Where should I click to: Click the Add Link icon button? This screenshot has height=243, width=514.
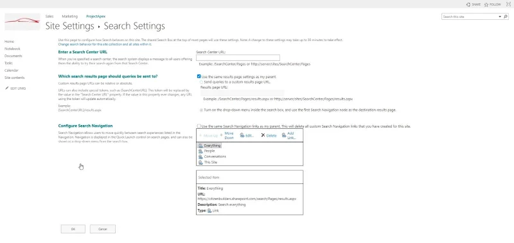(284, 135)
